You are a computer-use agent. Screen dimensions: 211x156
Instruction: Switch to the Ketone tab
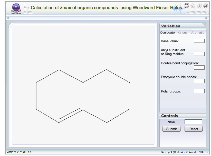click(183, 32)
